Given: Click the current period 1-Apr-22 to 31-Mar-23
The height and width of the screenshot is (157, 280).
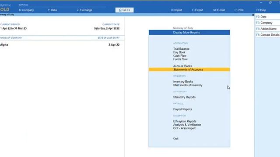Looking at the screenshot, I should (x=14, y=28).
